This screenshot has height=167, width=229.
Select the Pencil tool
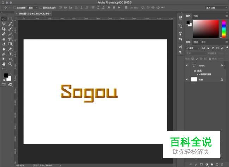click(x=10, y=34)
